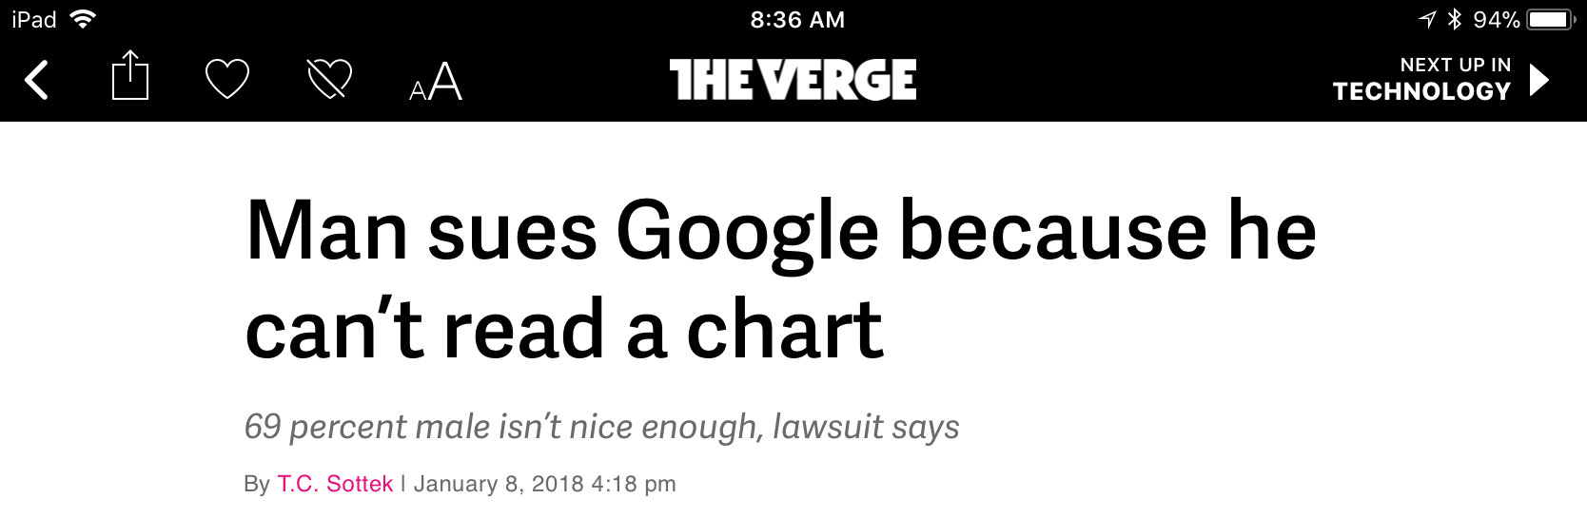Open the share sheet icon
This screenshot has width=1587, height=518.
coord(130,76)
